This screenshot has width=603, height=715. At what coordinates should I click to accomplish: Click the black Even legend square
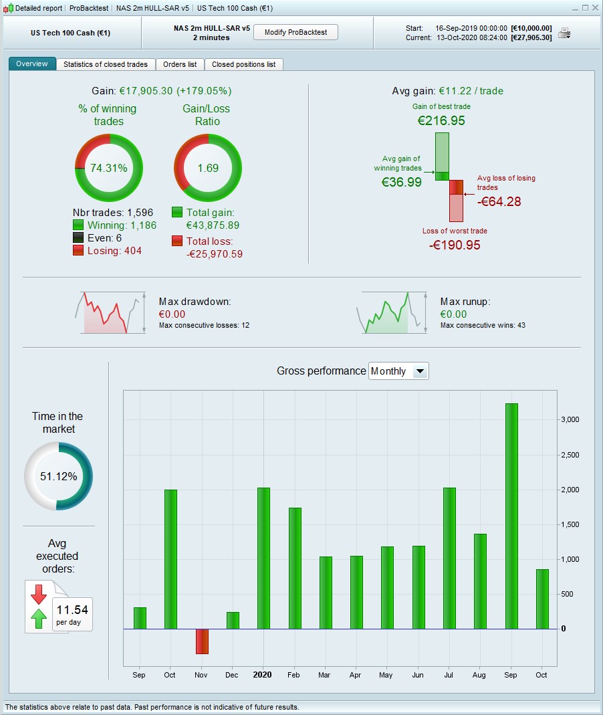[x=78, y=237]
